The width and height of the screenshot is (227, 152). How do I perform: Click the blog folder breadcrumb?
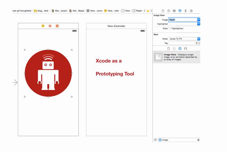pos(41,11)
